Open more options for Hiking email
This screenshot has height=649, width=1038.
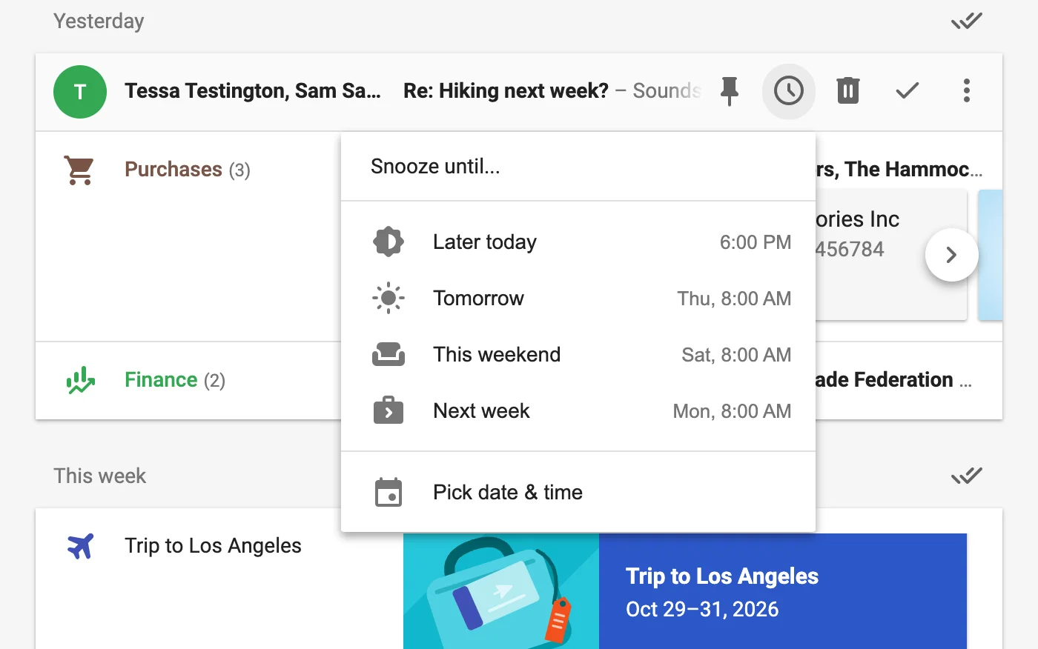pyautogui.click(x=967, y=91)
